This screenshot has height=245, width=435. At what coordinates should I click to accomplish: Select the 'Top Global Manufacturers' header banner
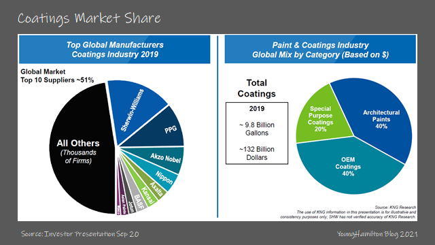pos(115,50)
